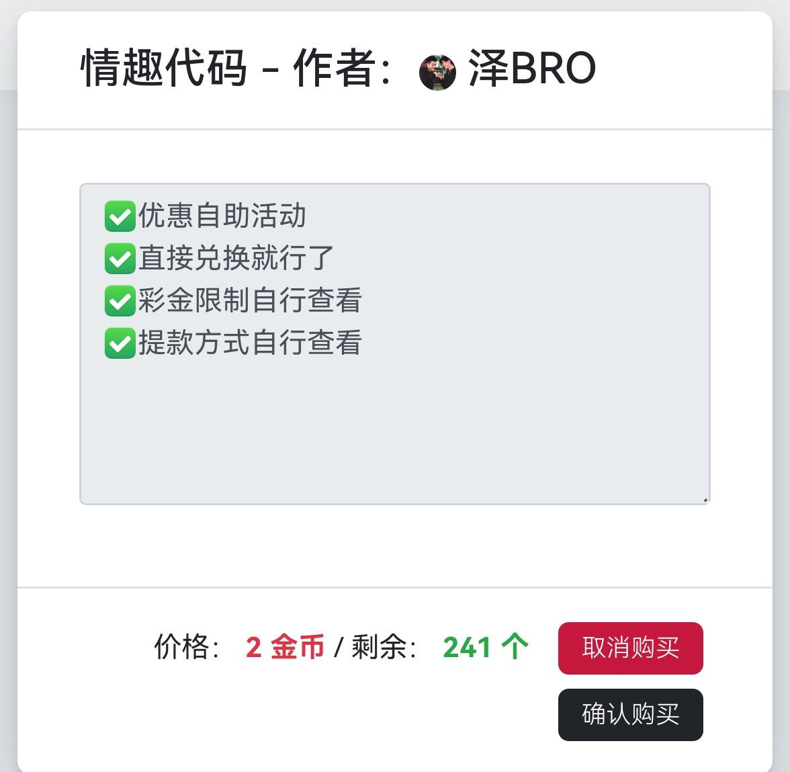This screenshot has width=790, height=772.
Task: Click the green 241 个 remaining count
Action: pos(486,648)
